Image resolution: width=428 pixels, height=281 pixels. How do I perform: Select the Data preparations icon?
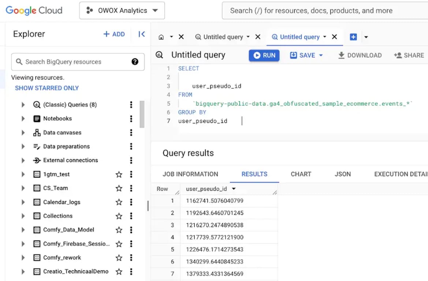37,146
